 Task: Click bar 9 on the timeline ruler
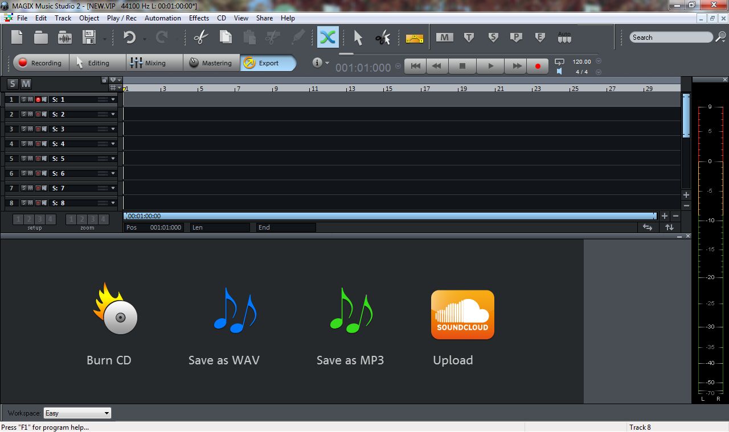(276, 89)
